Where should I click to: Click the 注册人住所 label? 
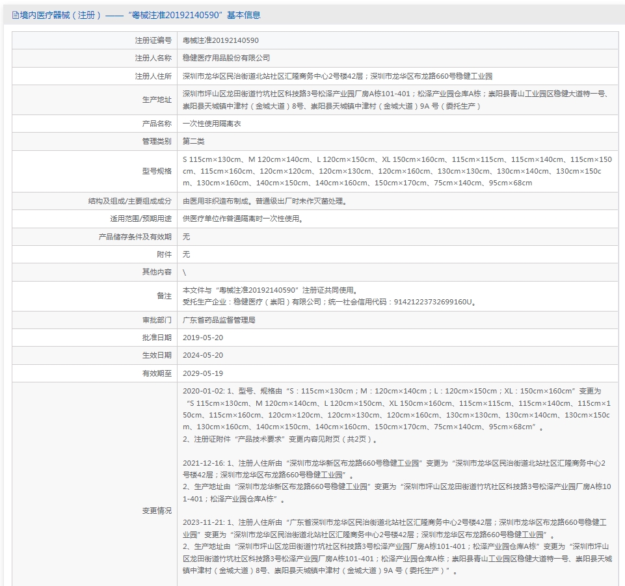pos(153,76)
